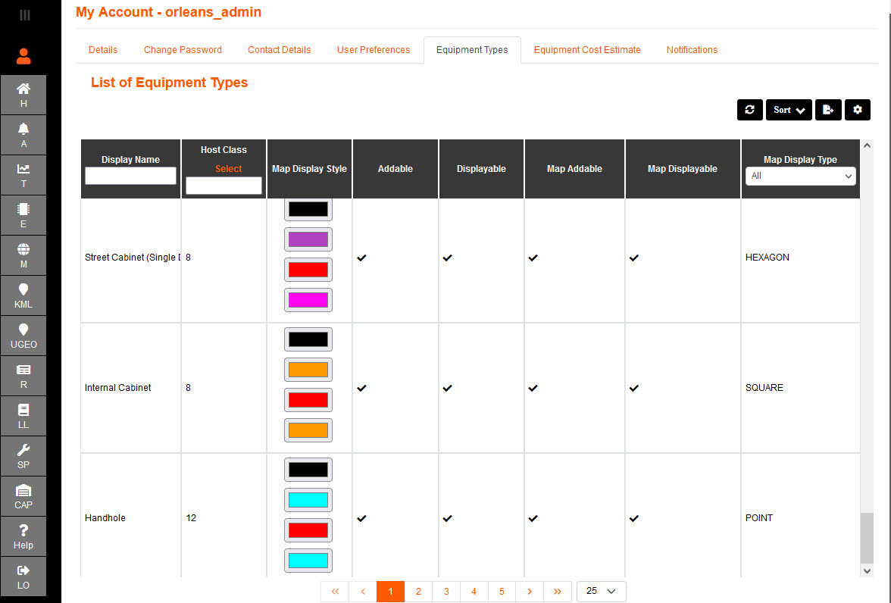Open the Home sidebar icon
The image size is (891, 603).
click(23, 95)
